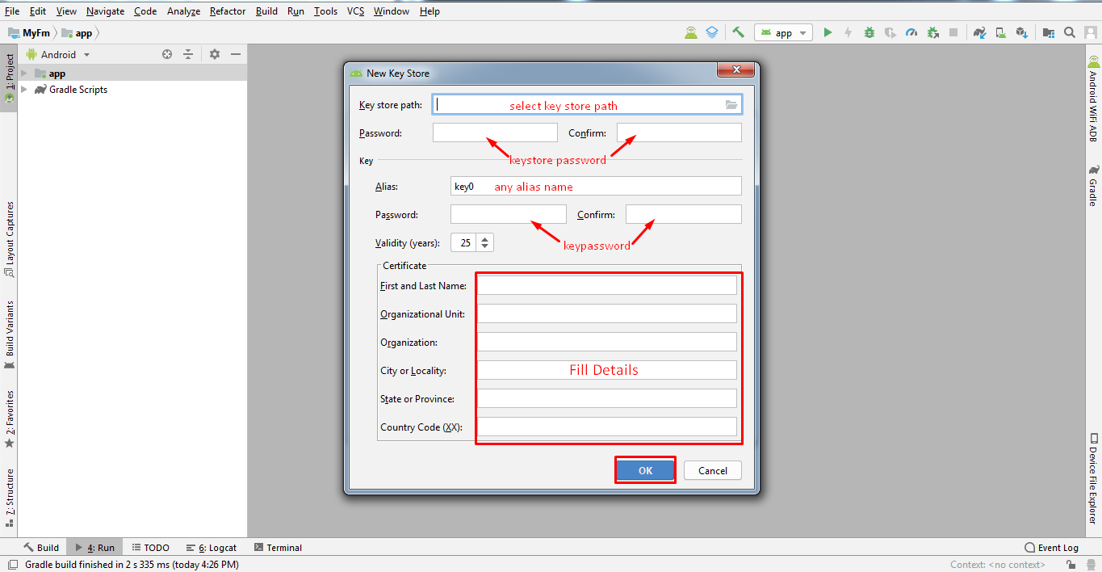Click the Cancel button in the dialog
Viewport: 1102px width, 572px height.
point(712,470)
